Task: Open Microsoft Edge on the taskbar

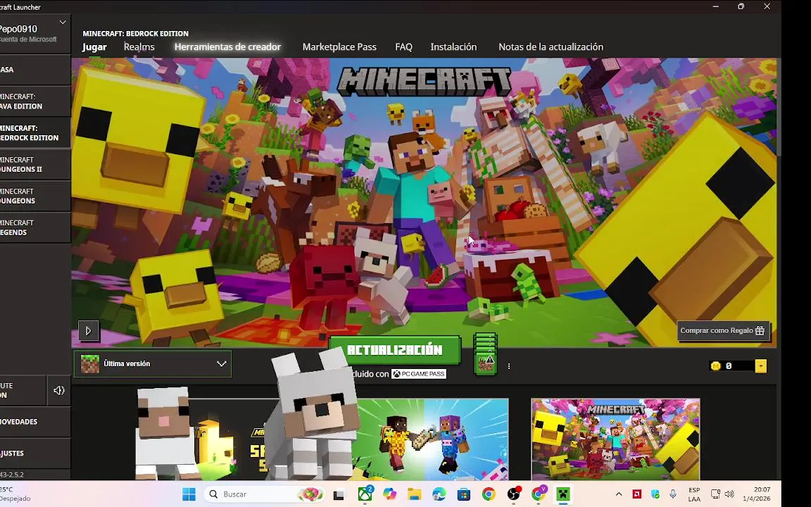Action: [439, 494]
